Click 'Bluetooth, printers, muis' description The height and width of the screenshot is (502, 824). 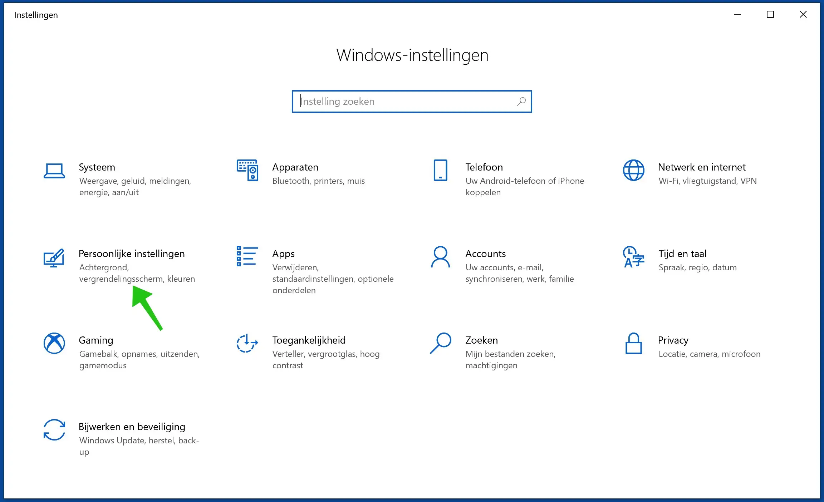[x=319, y=181]
